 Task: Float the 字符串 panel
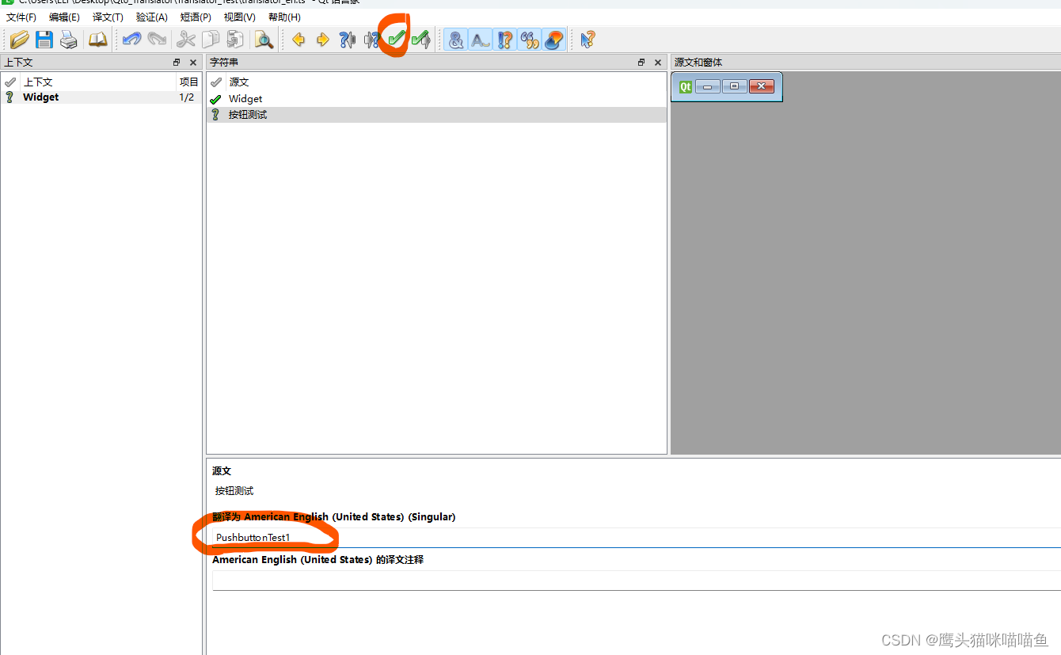[x=641, y=62]
